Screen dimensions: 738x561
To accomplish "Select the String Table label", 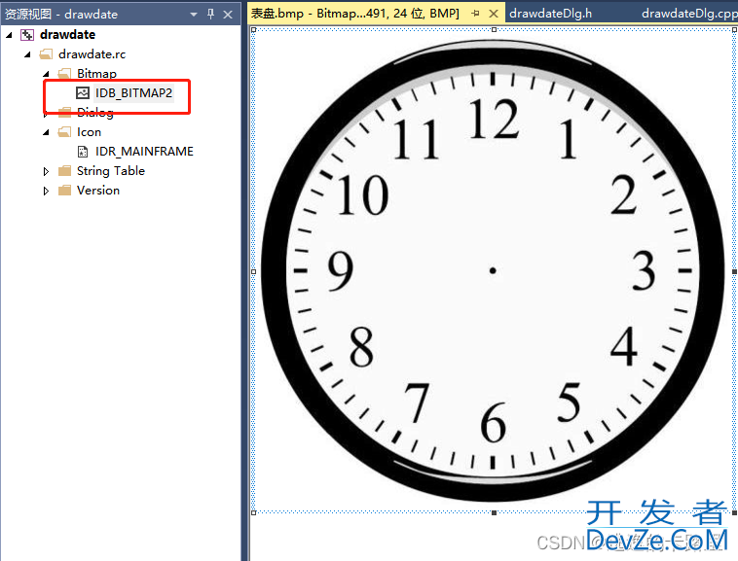I will coord(111,171).
